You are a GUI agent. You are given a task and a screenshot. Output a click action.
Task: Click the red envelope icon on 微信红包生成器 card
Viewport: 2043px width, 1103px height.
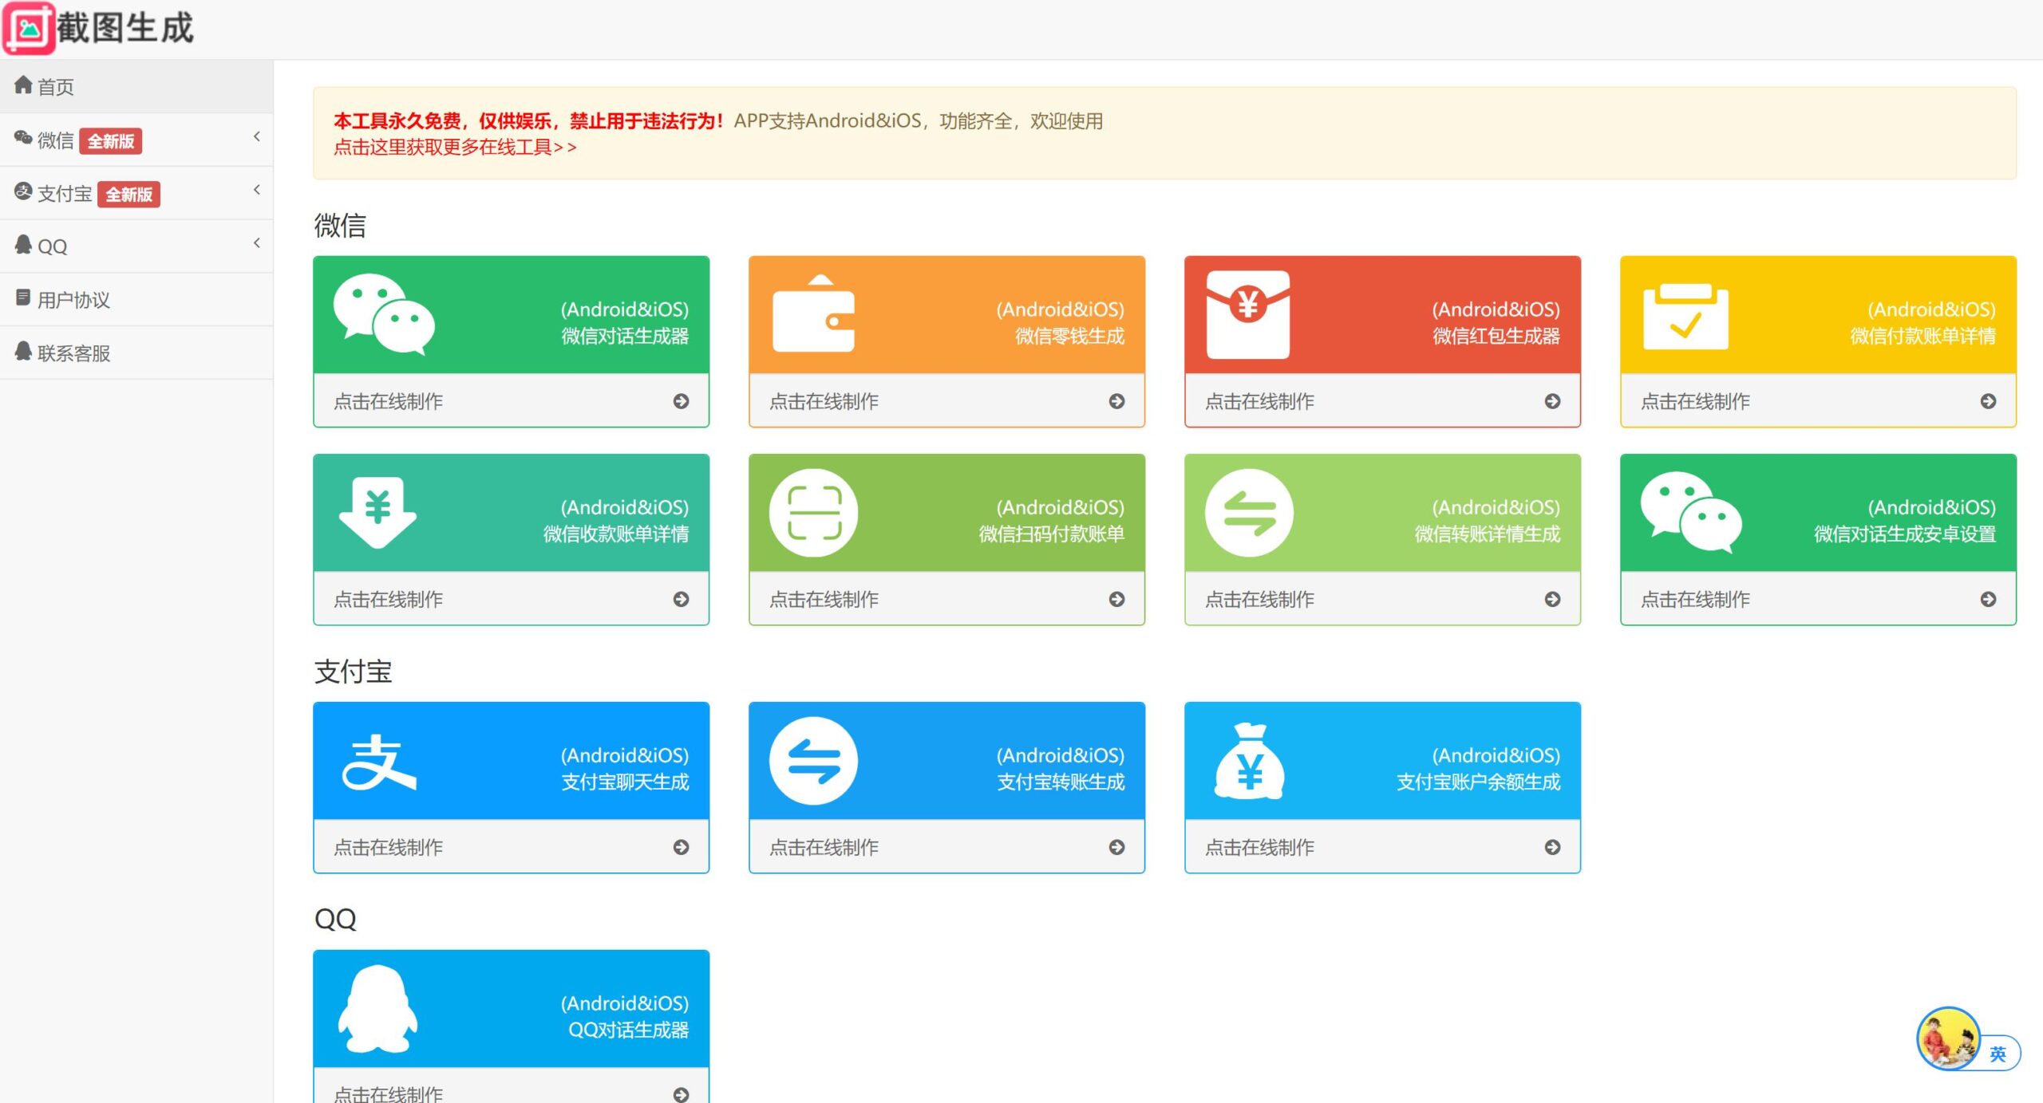point(1248,314)
